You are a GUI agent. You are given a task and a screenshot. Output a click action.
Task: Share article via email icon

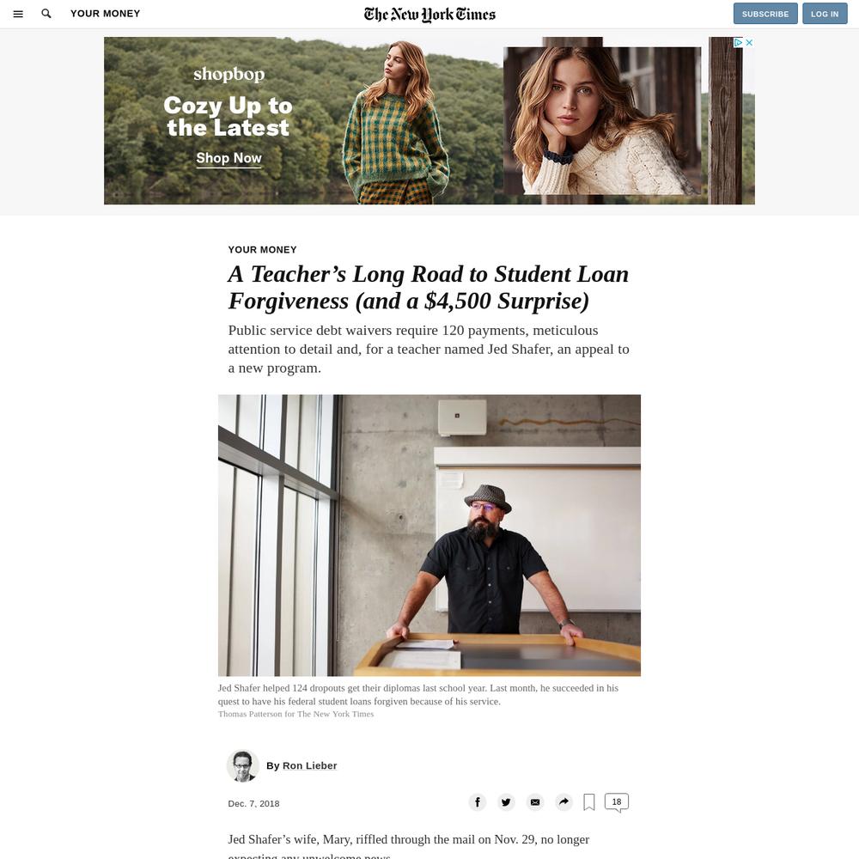534,802
